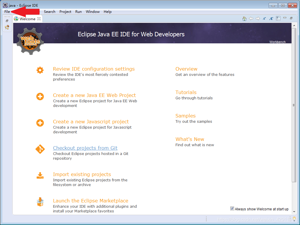This screenshot has height=225, width=300.
Task: Minimize the Welcome view panel
Action: pos(285,18)
